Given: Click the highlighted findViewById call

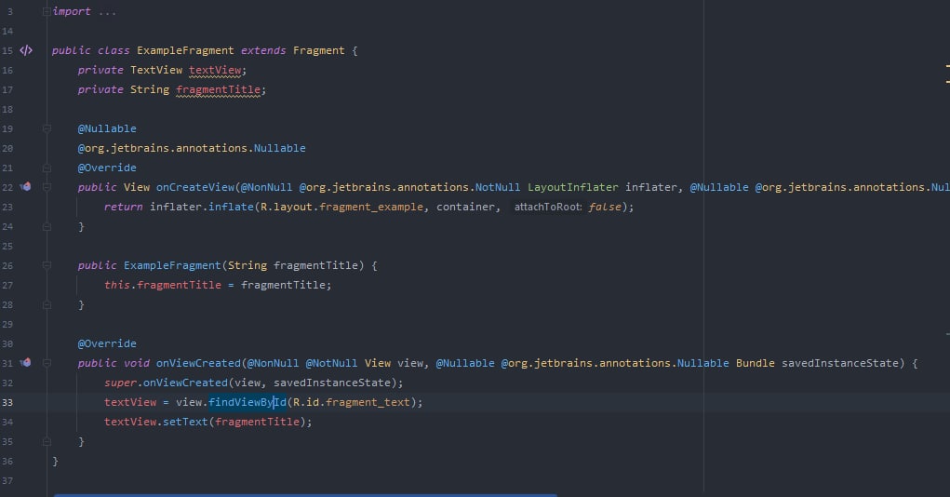Looking at the screenshot, I should pyautogui.click(x=248, y=402).
